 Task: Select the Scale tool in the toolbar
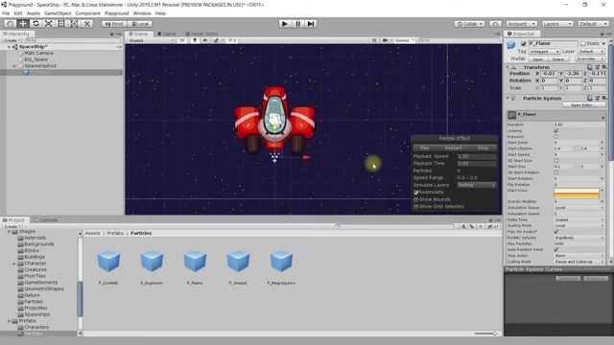(49, 23)
